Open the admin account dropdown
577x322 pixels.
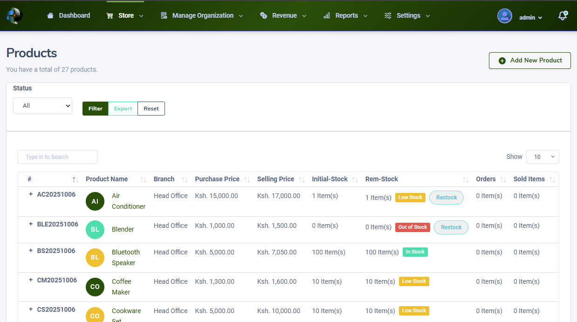pos(530,18)
